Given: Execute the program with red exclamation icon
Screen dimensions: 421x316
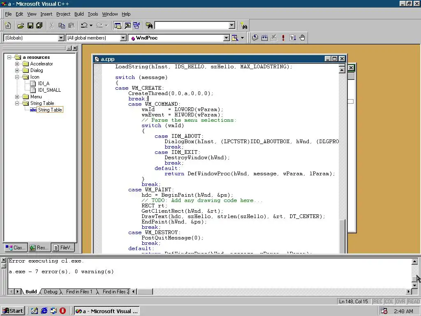Looking at the screenshot, I should click(283, 37).
